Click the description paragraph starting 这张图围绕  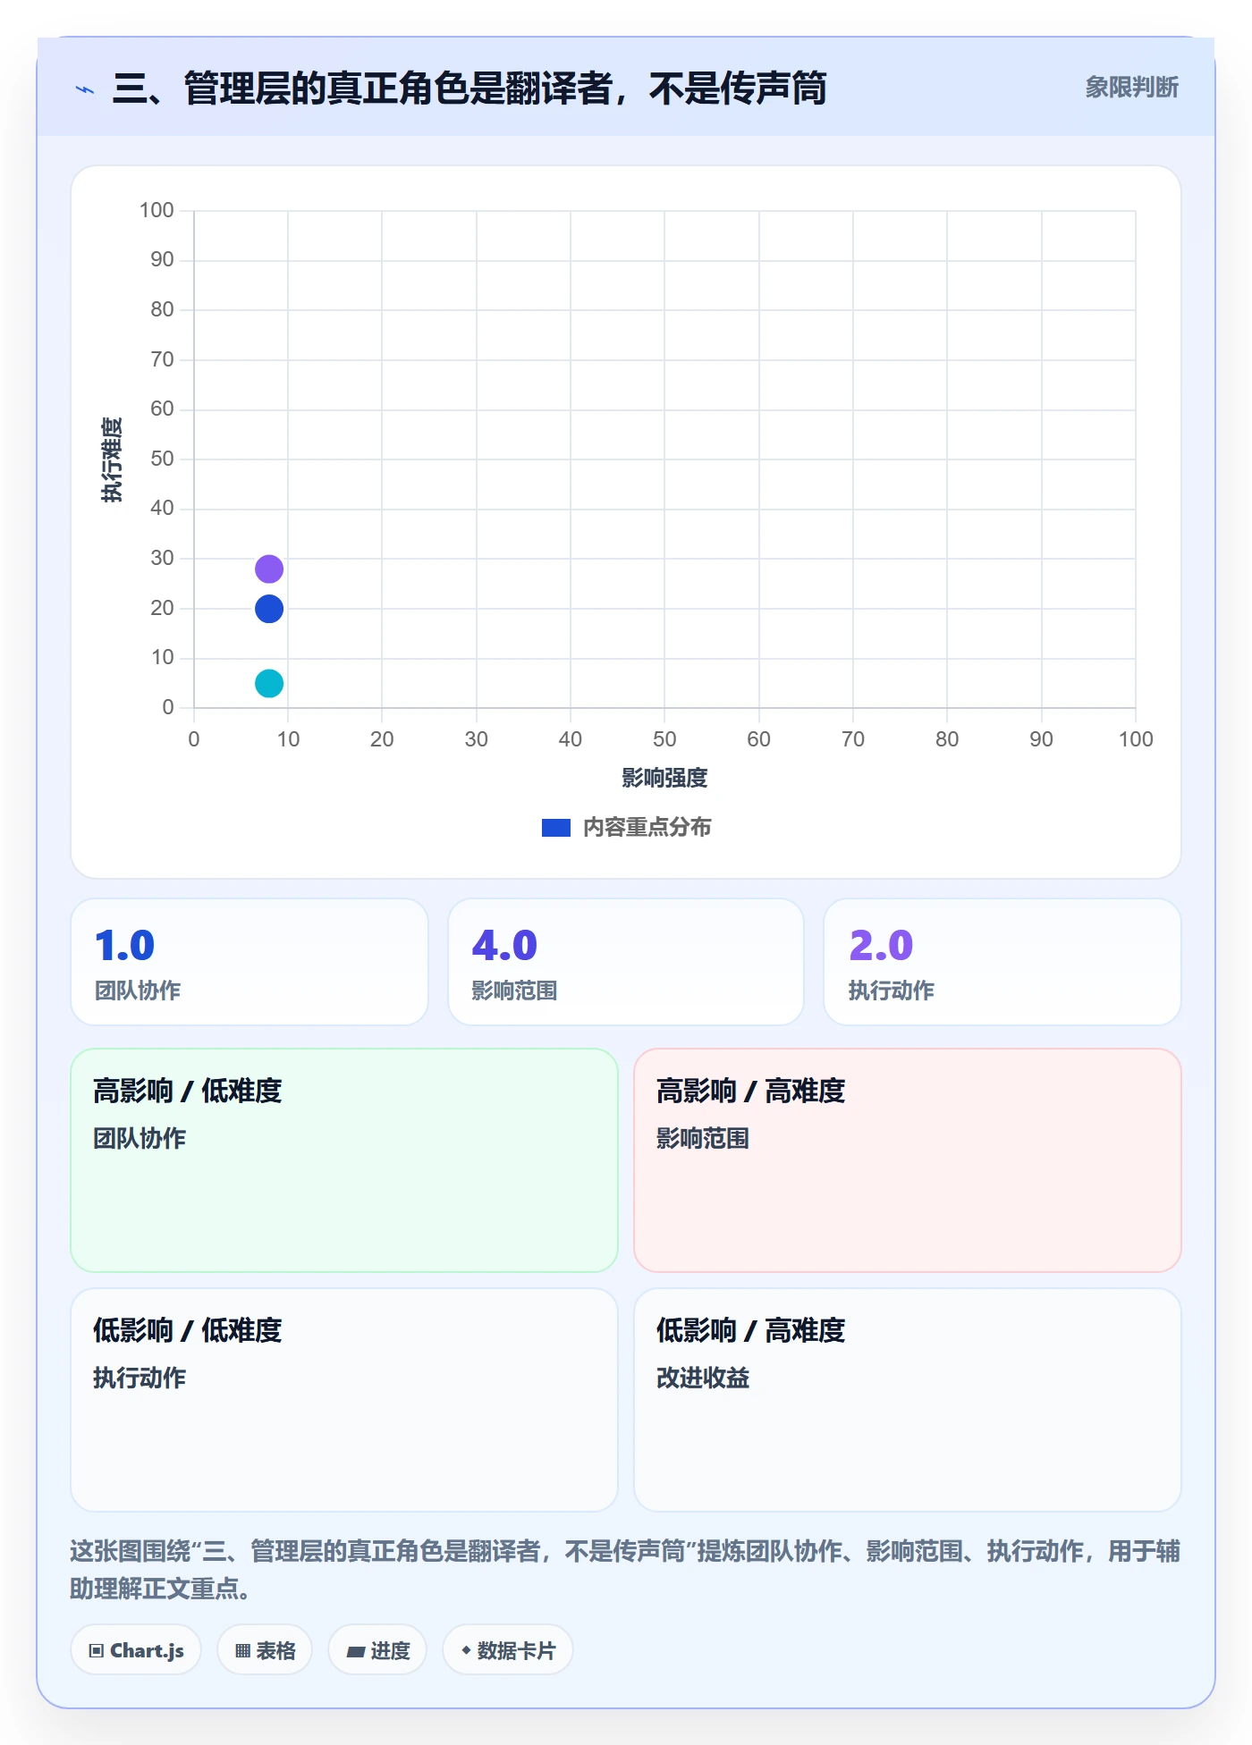(x=625, y=1570)
